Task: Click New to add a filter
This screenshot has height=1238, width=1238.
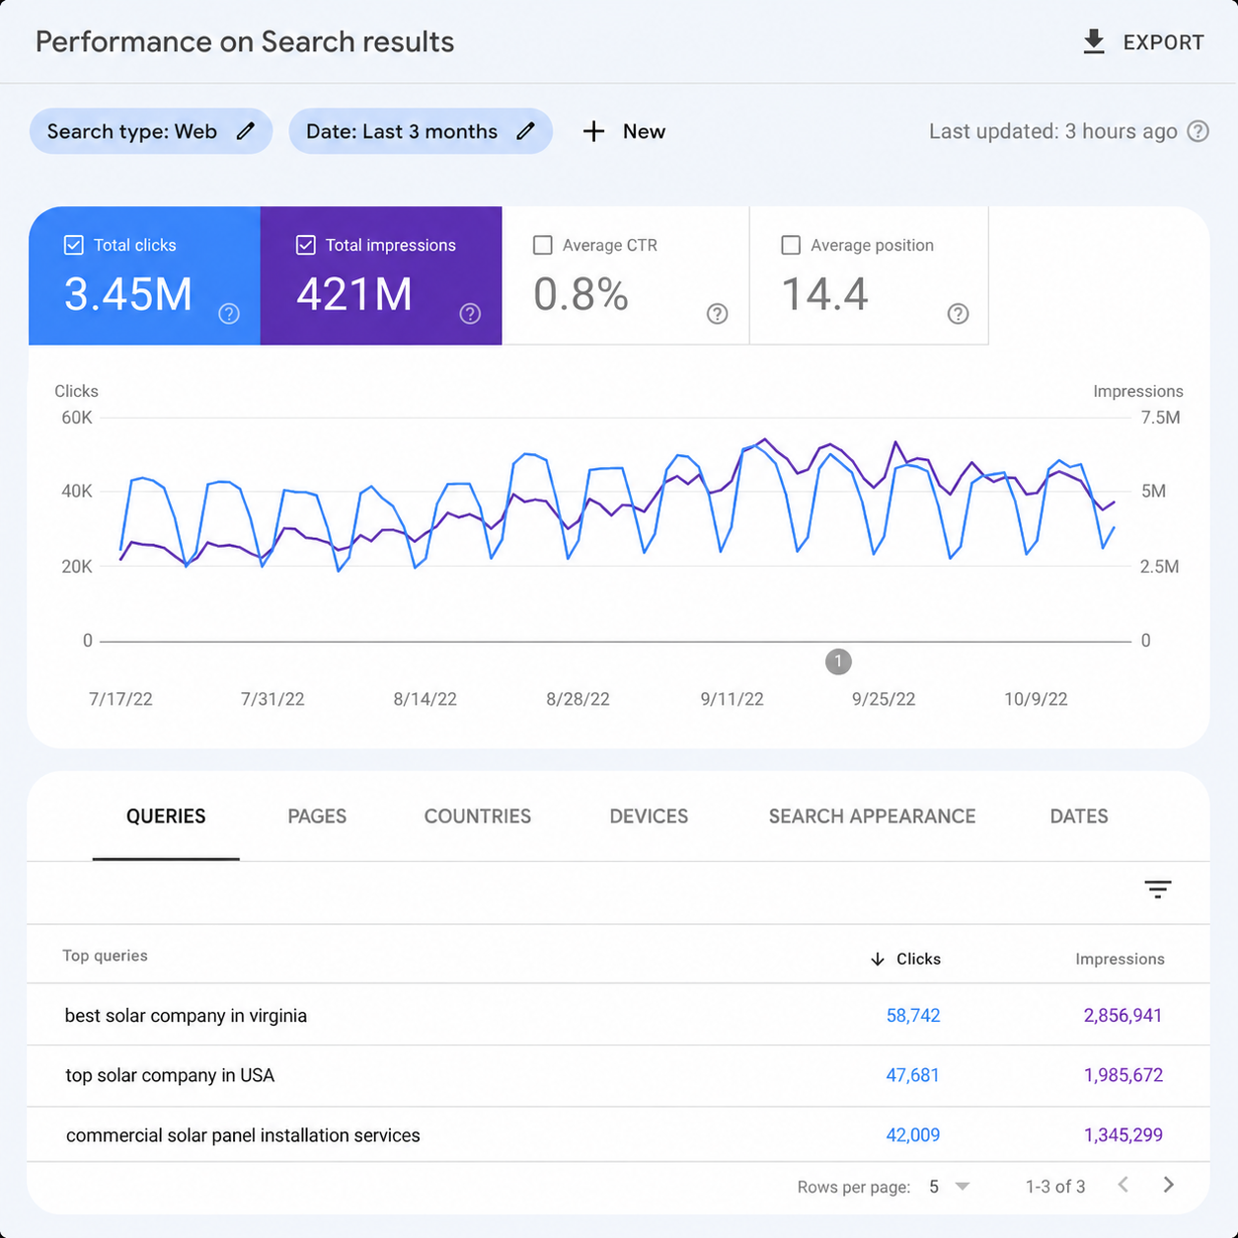Action: (x=644, y=131)
